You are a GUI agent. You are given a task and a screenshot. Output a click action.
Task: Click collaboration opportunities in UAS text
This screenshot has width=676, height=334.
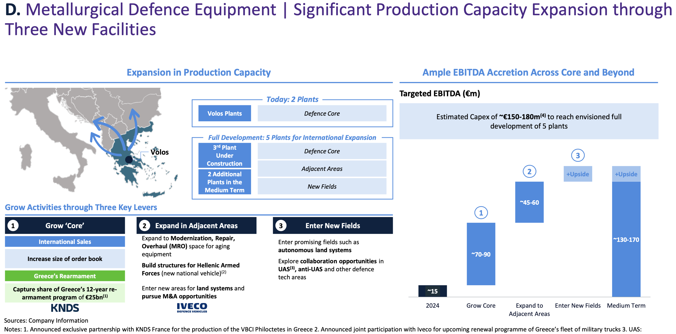[331, 269]
